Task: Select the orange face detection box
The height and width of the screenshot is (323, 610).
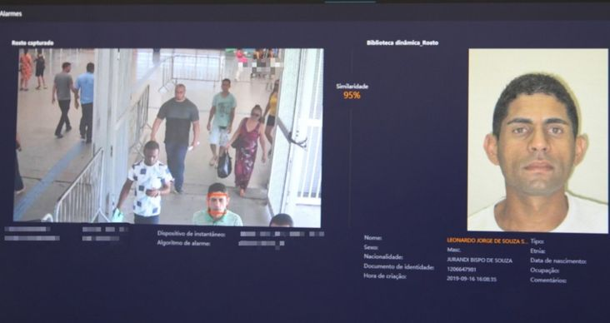Action: tap(217, 205)
